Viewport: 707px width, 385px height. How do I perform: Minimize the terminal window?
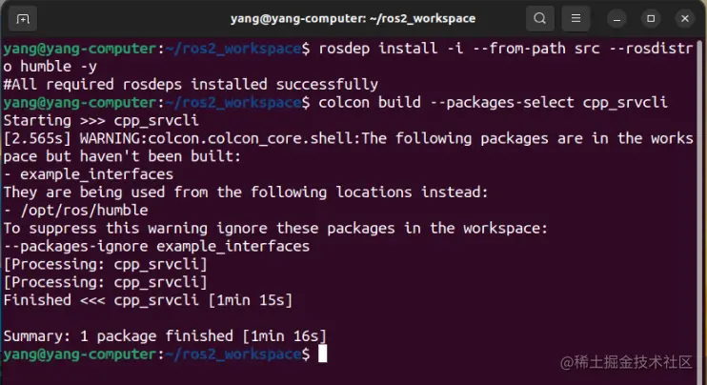point(616,19)
